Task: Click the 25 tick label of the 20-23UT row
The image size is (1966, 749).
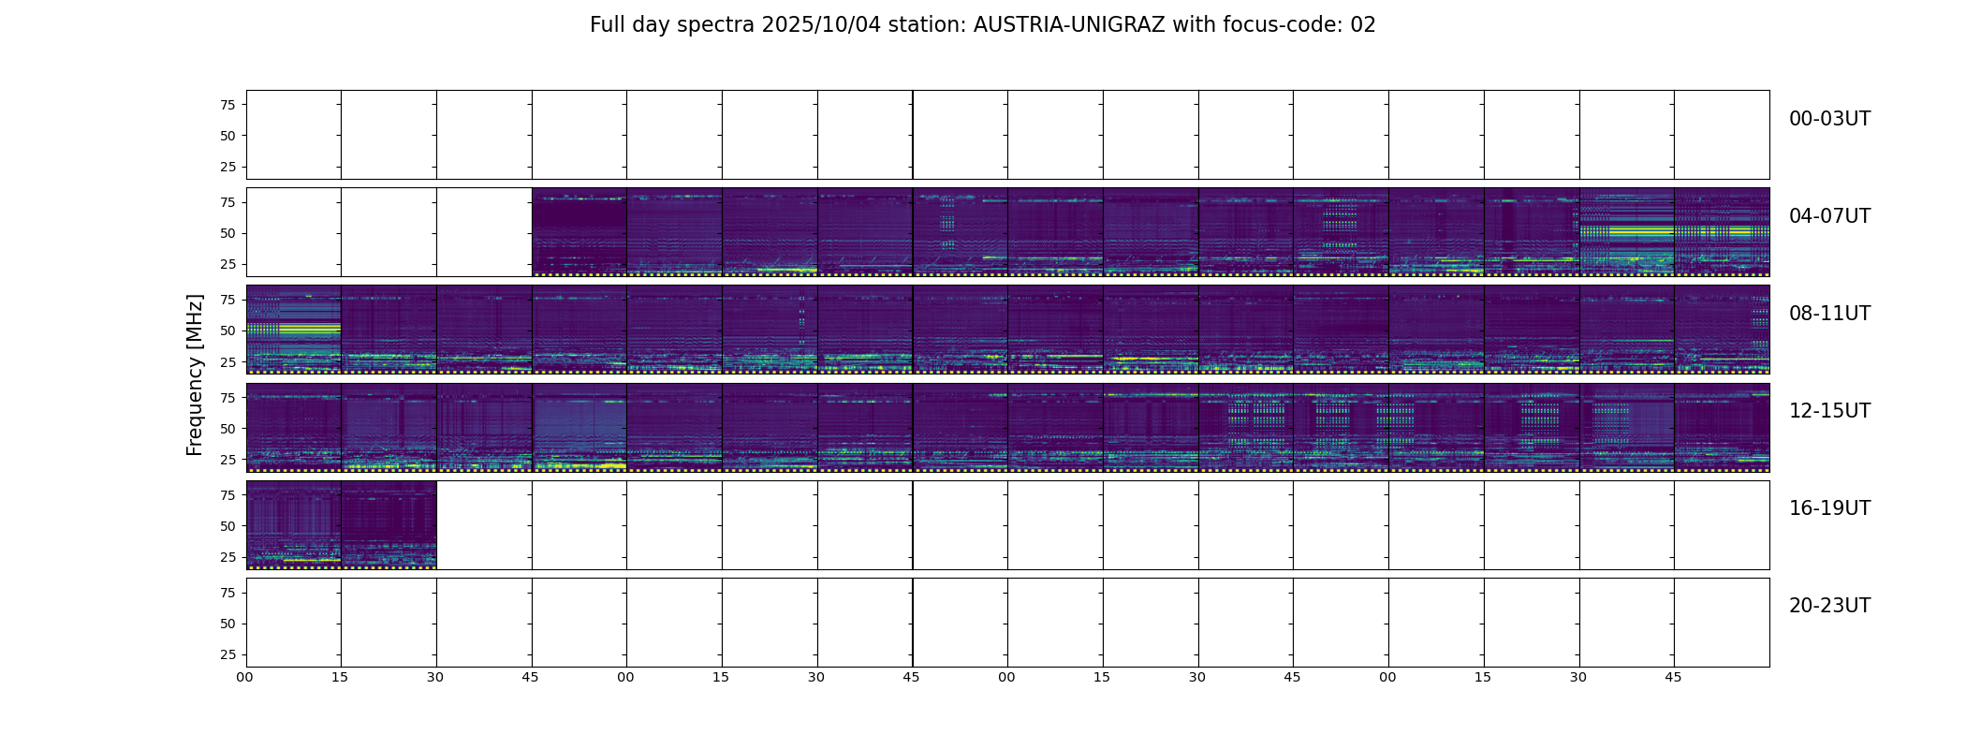Action: coord(227,654)
